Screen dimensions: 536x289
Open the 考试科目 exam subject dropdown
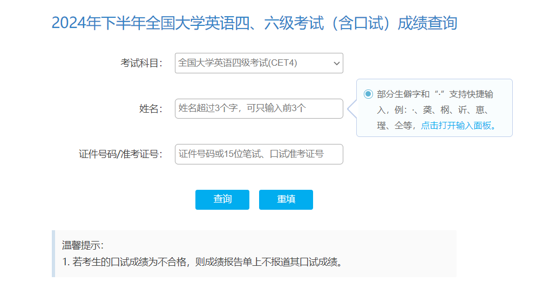point(259,63)
